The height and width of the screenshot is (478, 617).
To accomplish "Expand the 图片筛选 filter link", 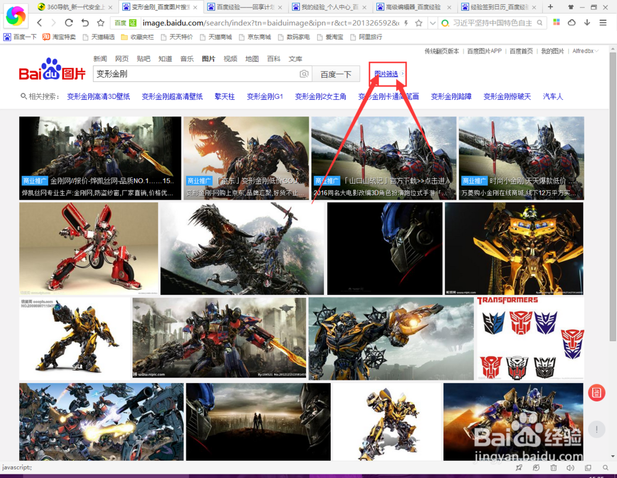I will (388, 74).
